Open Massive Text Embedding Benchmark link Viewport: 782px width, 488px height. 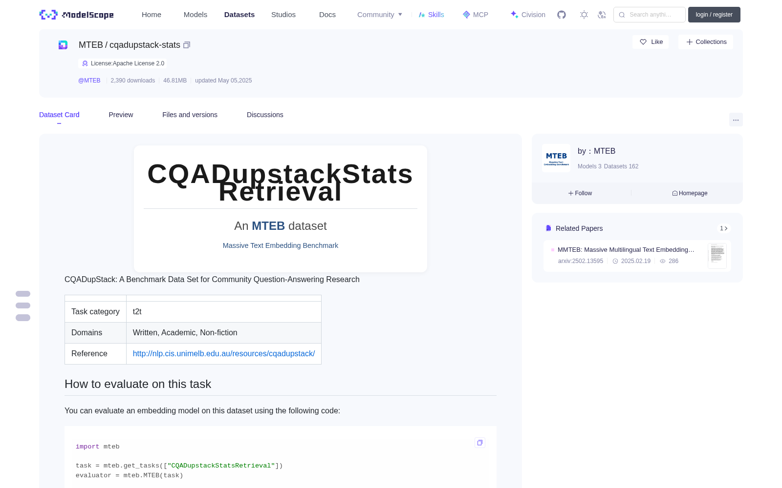(281, 245)
